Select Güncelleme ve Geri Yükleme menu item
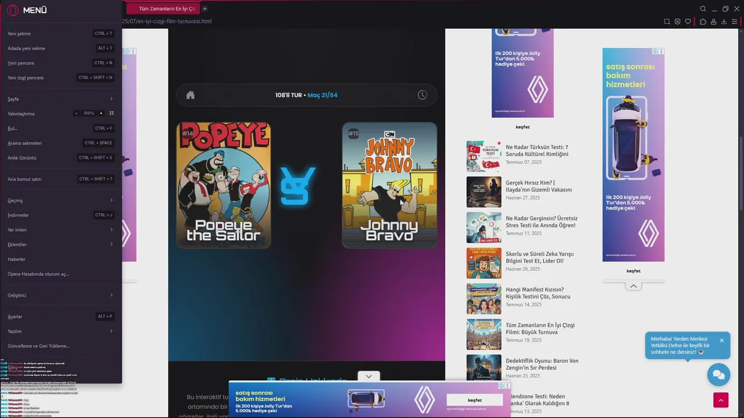This screenshot has width=744, height=418. click(60, 346)
